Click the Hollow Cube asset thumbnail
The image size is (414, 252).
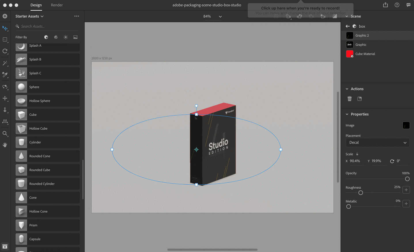[x=21, y=128]
